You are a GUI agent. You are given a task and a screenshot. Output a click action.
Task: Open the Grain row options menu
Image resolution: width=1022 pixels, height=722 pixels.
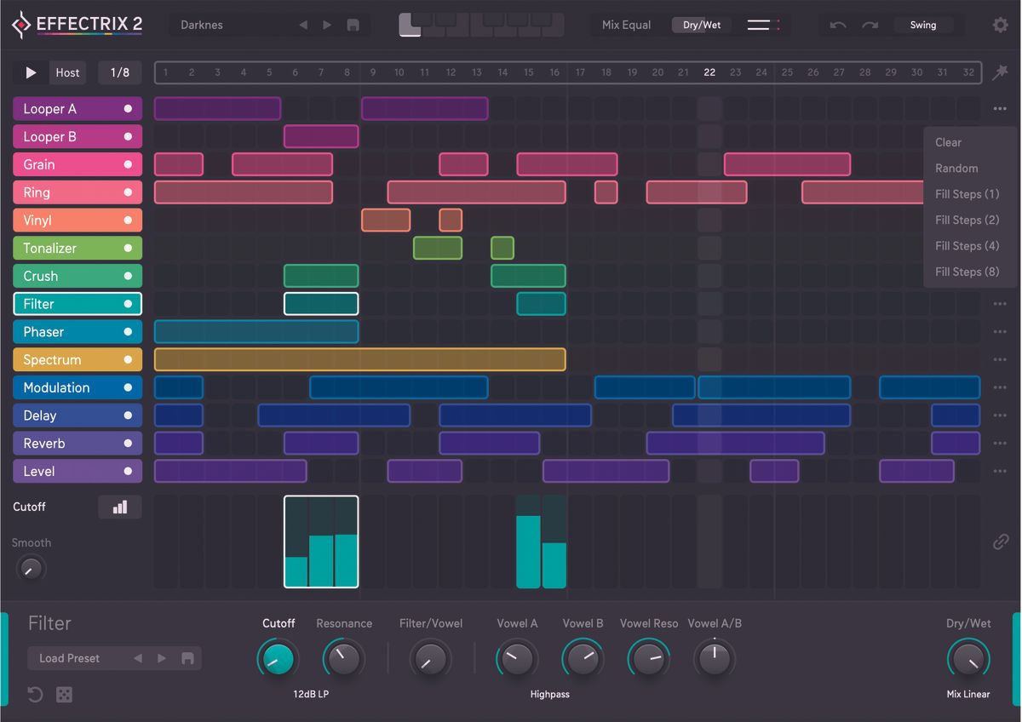coord(1000,164)
